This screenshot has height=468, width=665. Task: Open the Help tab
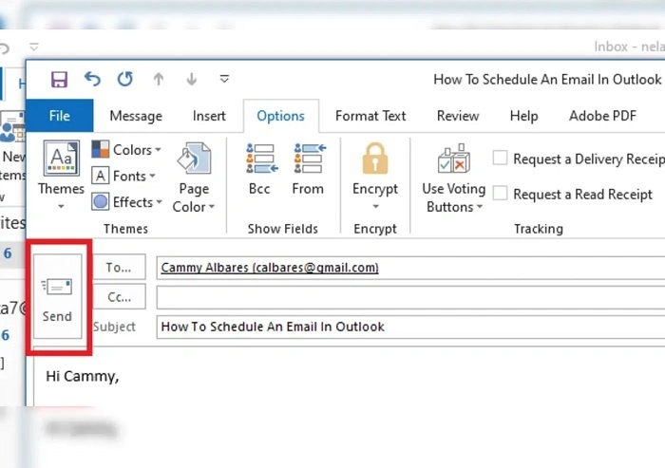pyautogui.click(x=523, y=116)
